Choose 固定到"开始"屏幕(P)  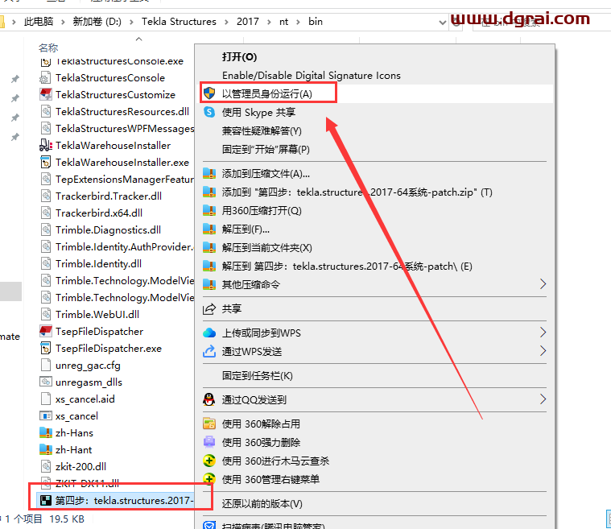266,149
